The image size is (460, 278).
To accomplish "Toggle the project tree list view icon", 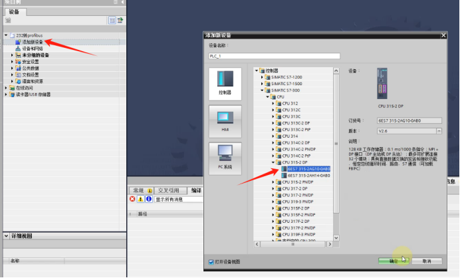I will [112, 20].
